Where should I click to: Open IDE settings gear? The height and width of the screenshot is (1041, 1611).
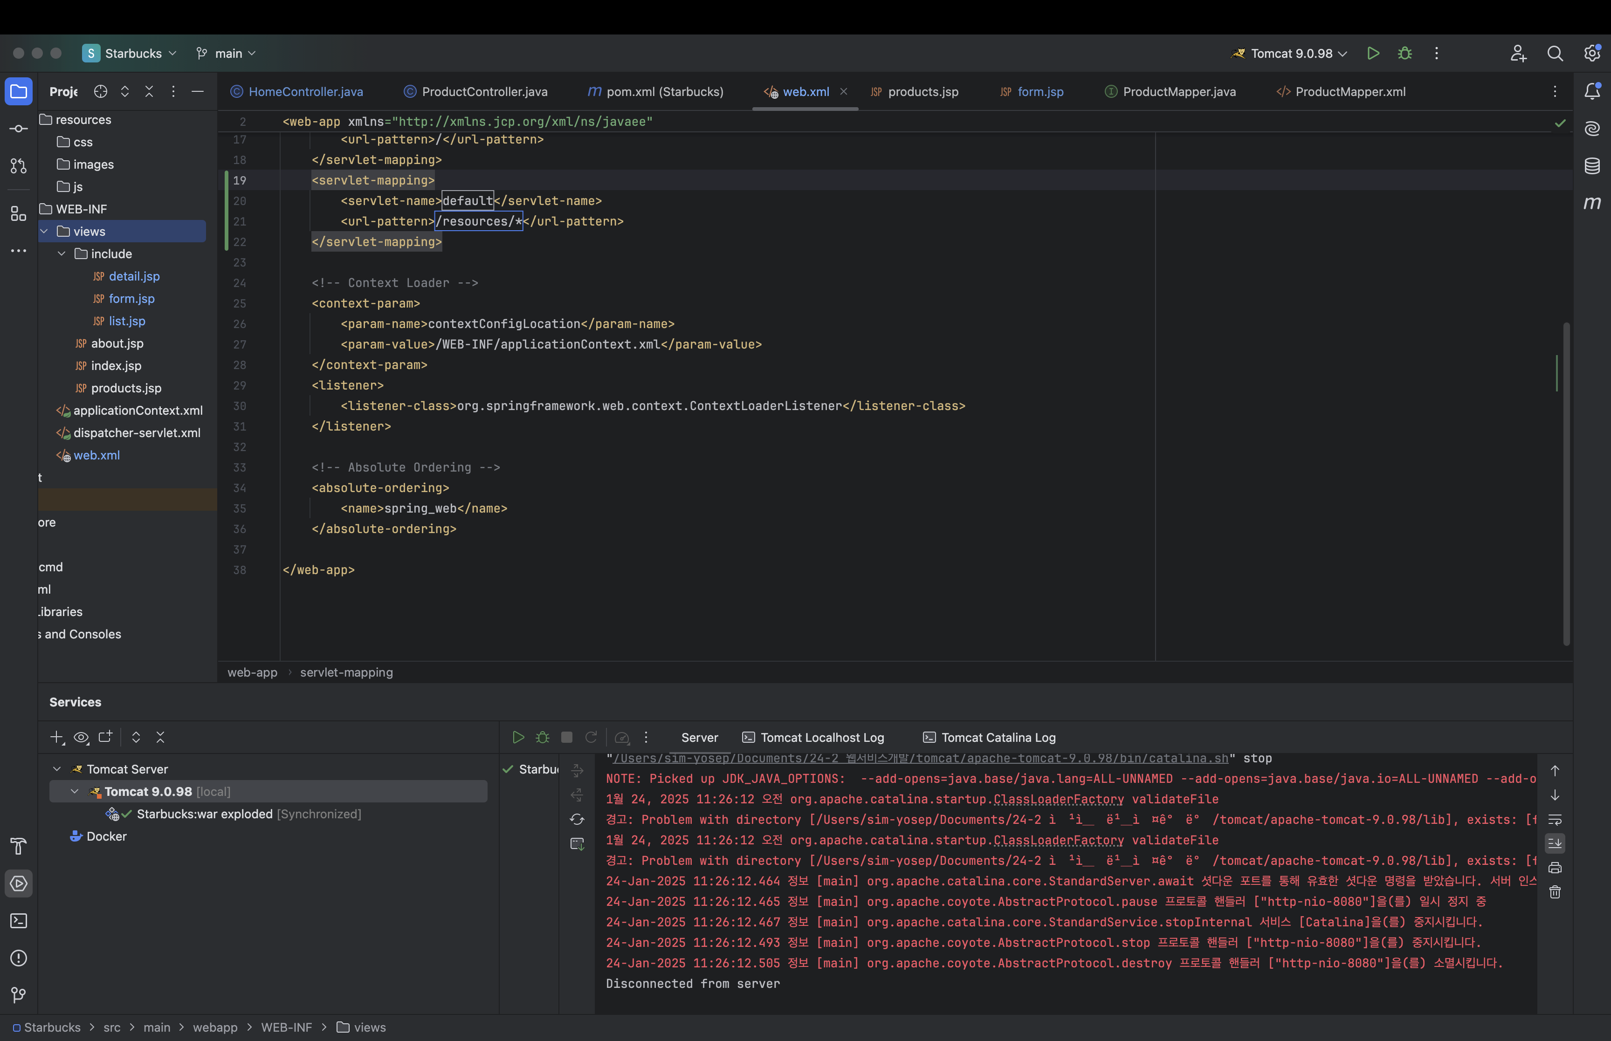pyautogui.click(x=1592, y=54)
